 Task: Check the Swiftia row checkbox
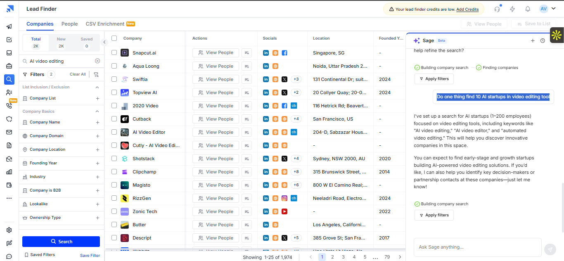coord(114,79)
